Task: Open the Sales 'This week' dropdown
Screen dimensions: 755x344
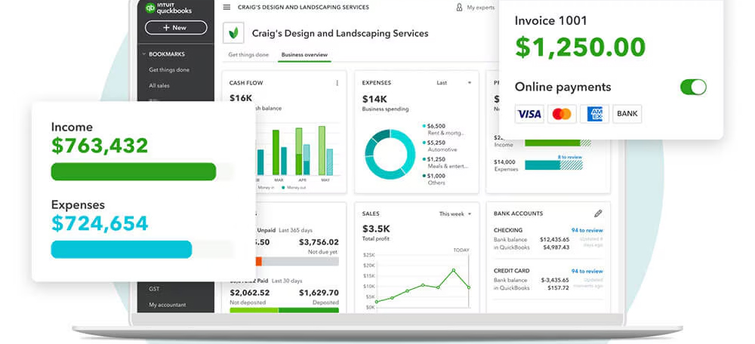Action: click(455, 213)
